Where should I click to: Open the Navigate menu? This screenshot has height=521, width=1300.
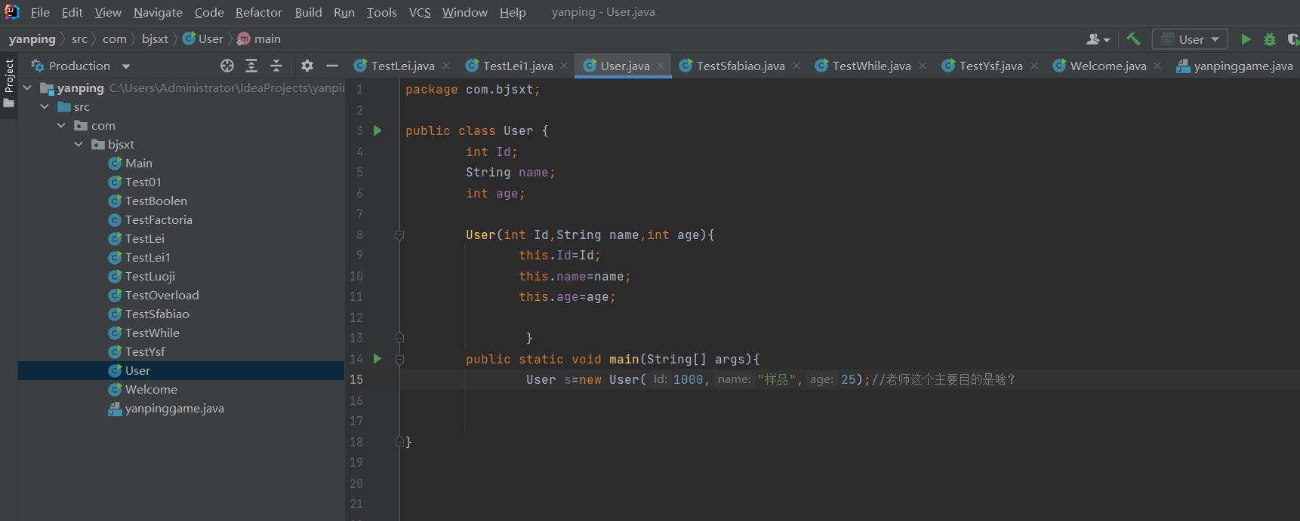pos(158,12)
